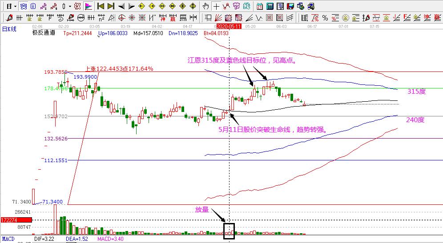The width and height of the screenshot is (443, 243).
Task: Click the 极反通道 indicator name
Action: click(x=44, y=33)
